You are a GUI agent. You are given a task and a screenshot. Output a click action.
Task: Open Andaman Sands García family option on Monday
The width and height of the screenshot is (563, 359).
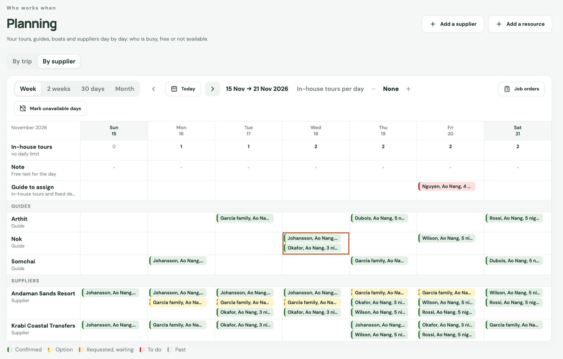point(178,302)
